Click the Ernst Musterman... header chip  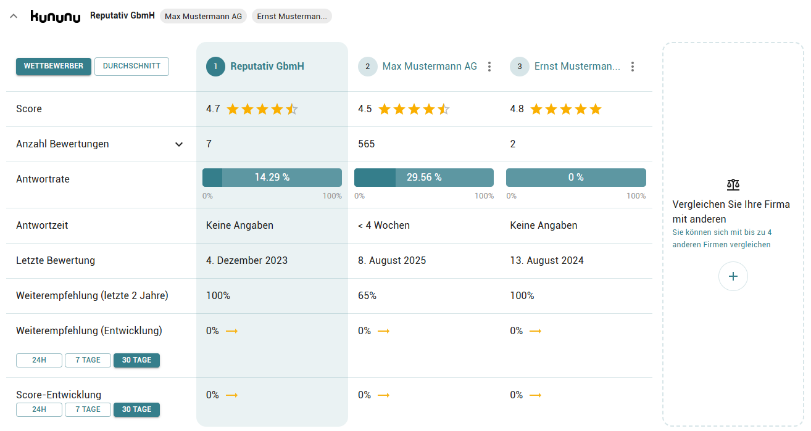pos(291,16)
